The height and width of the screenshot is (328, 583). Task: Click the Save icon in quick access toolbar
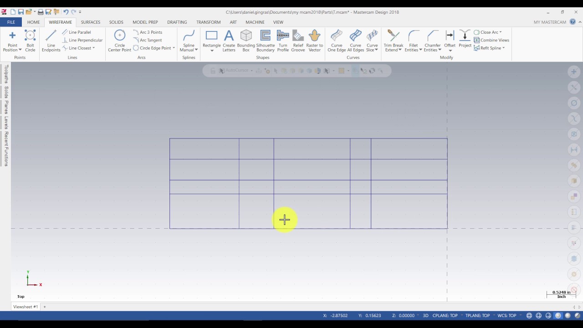(21, 12)
